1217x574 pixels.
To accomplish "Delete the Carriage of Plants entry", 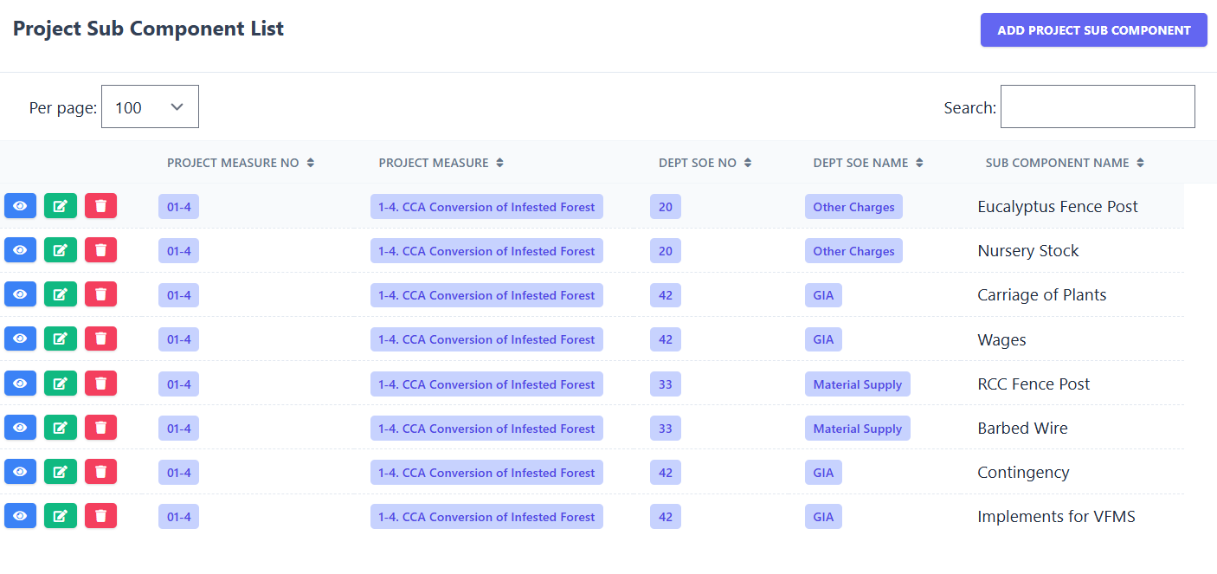I will point(100,293).
